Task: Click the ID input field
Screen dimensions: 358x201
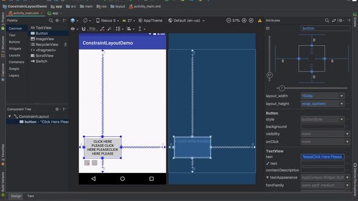Action: (x=326, y=28)
